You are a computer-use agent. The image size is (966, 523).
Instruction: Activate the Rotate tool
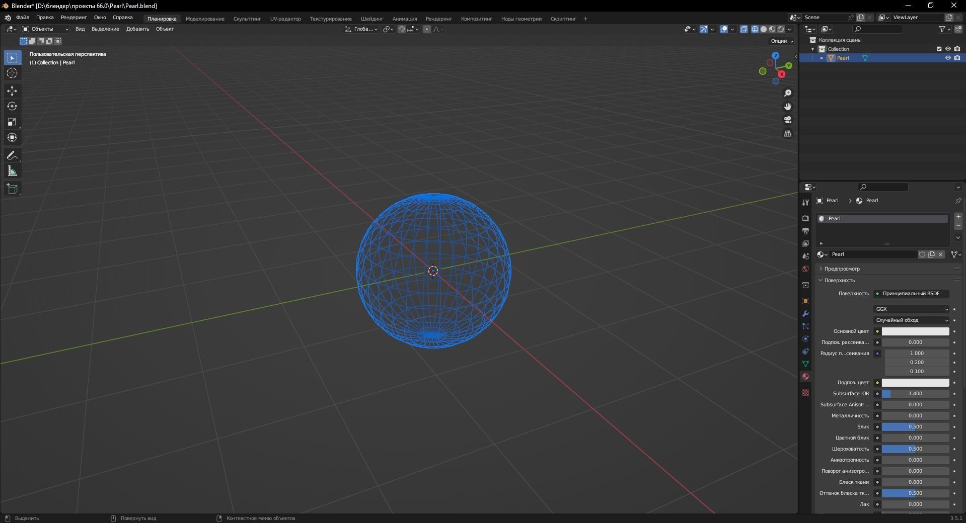pos(12,107)
